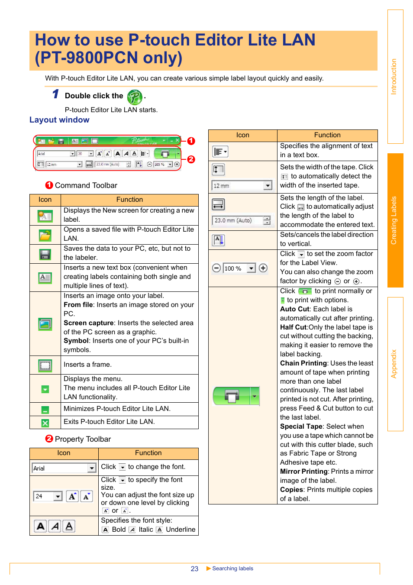The width and height of the screenshot is (413, 585).
Task: Click the font size up icon beside the 24 dropdown
Action: tap(72, 496)
